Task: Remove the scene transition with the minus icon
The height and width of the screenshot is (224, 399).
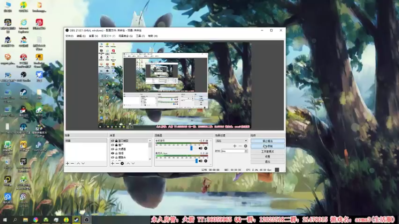Action: click(240, 146)
